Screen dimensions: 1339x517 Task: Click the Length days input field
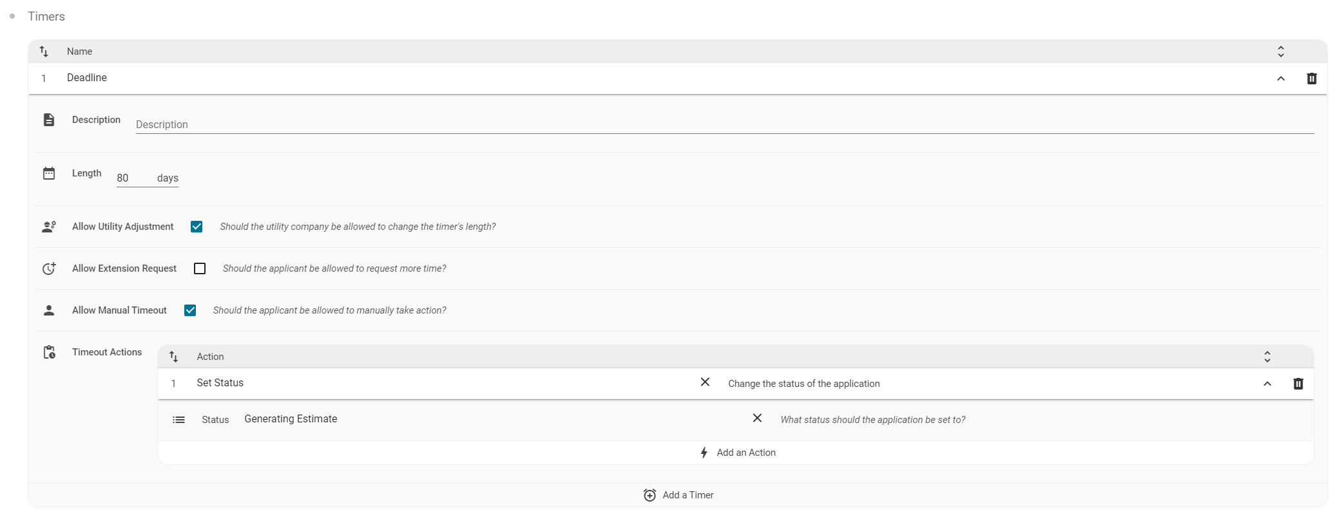coord(133,178)
